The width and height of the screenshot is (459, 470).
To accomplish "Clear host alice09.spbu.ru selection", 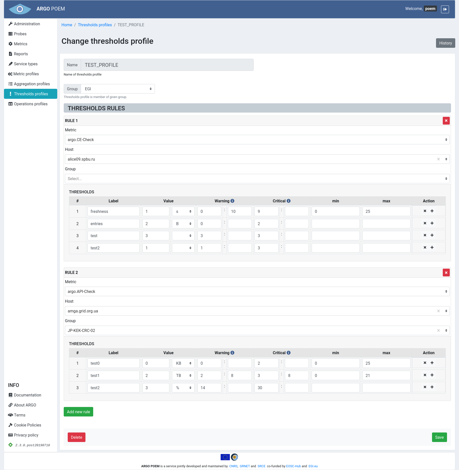I will click(438, 159).
